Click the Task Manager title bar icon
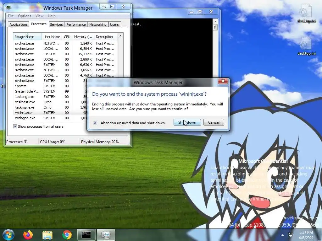This screenshot has width=322, height=241. [x=8, y=8]
